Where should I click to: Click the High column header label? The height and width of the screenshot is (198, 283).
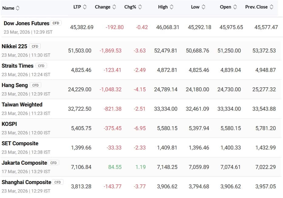(x=163, y=7)
